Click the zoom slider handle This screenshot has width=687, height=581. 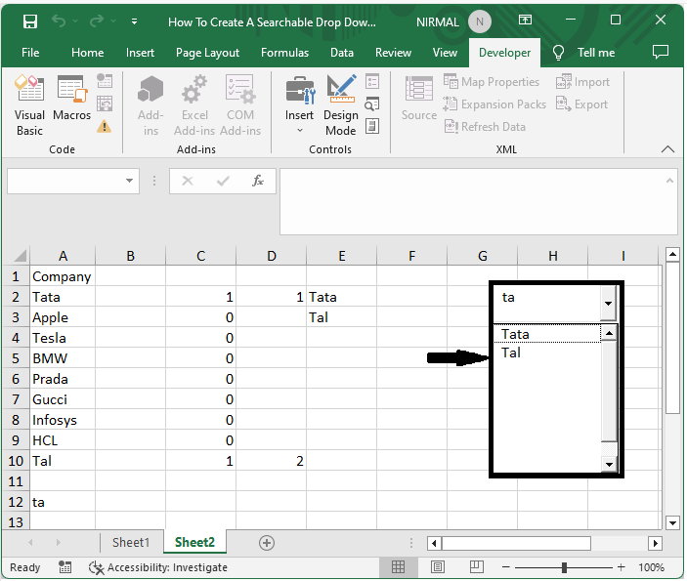coord(564,567)
